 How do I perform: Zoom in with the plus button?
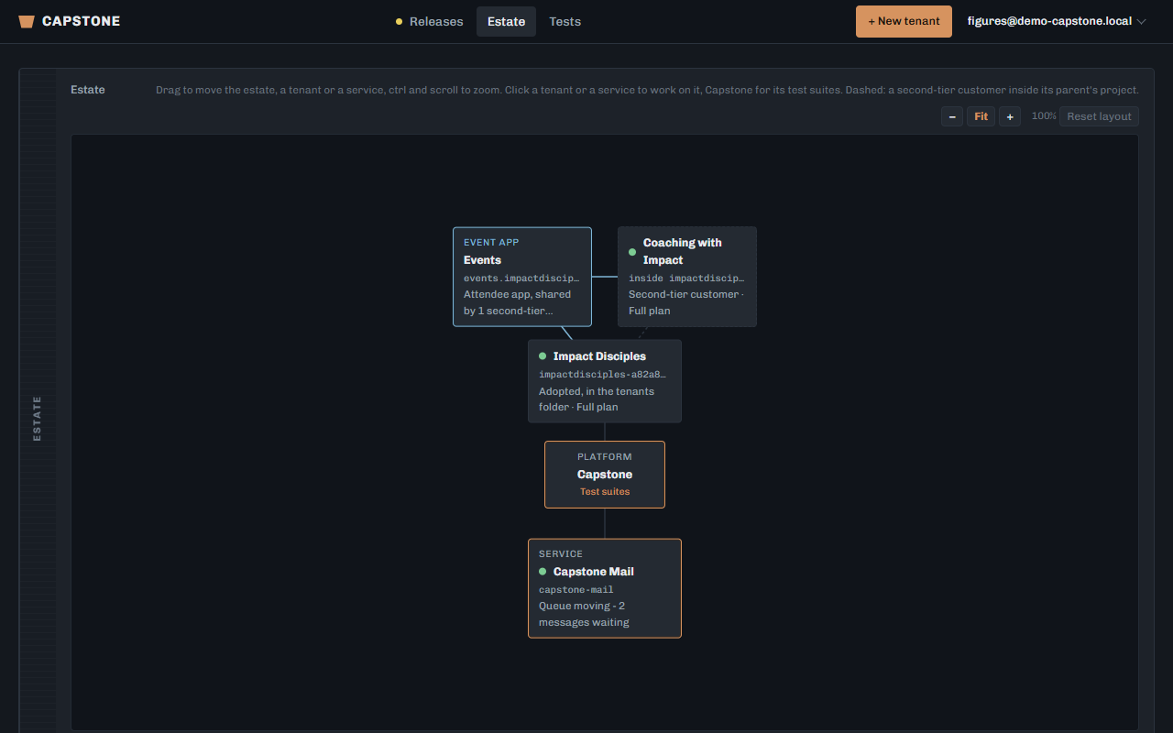point(1010,116)
